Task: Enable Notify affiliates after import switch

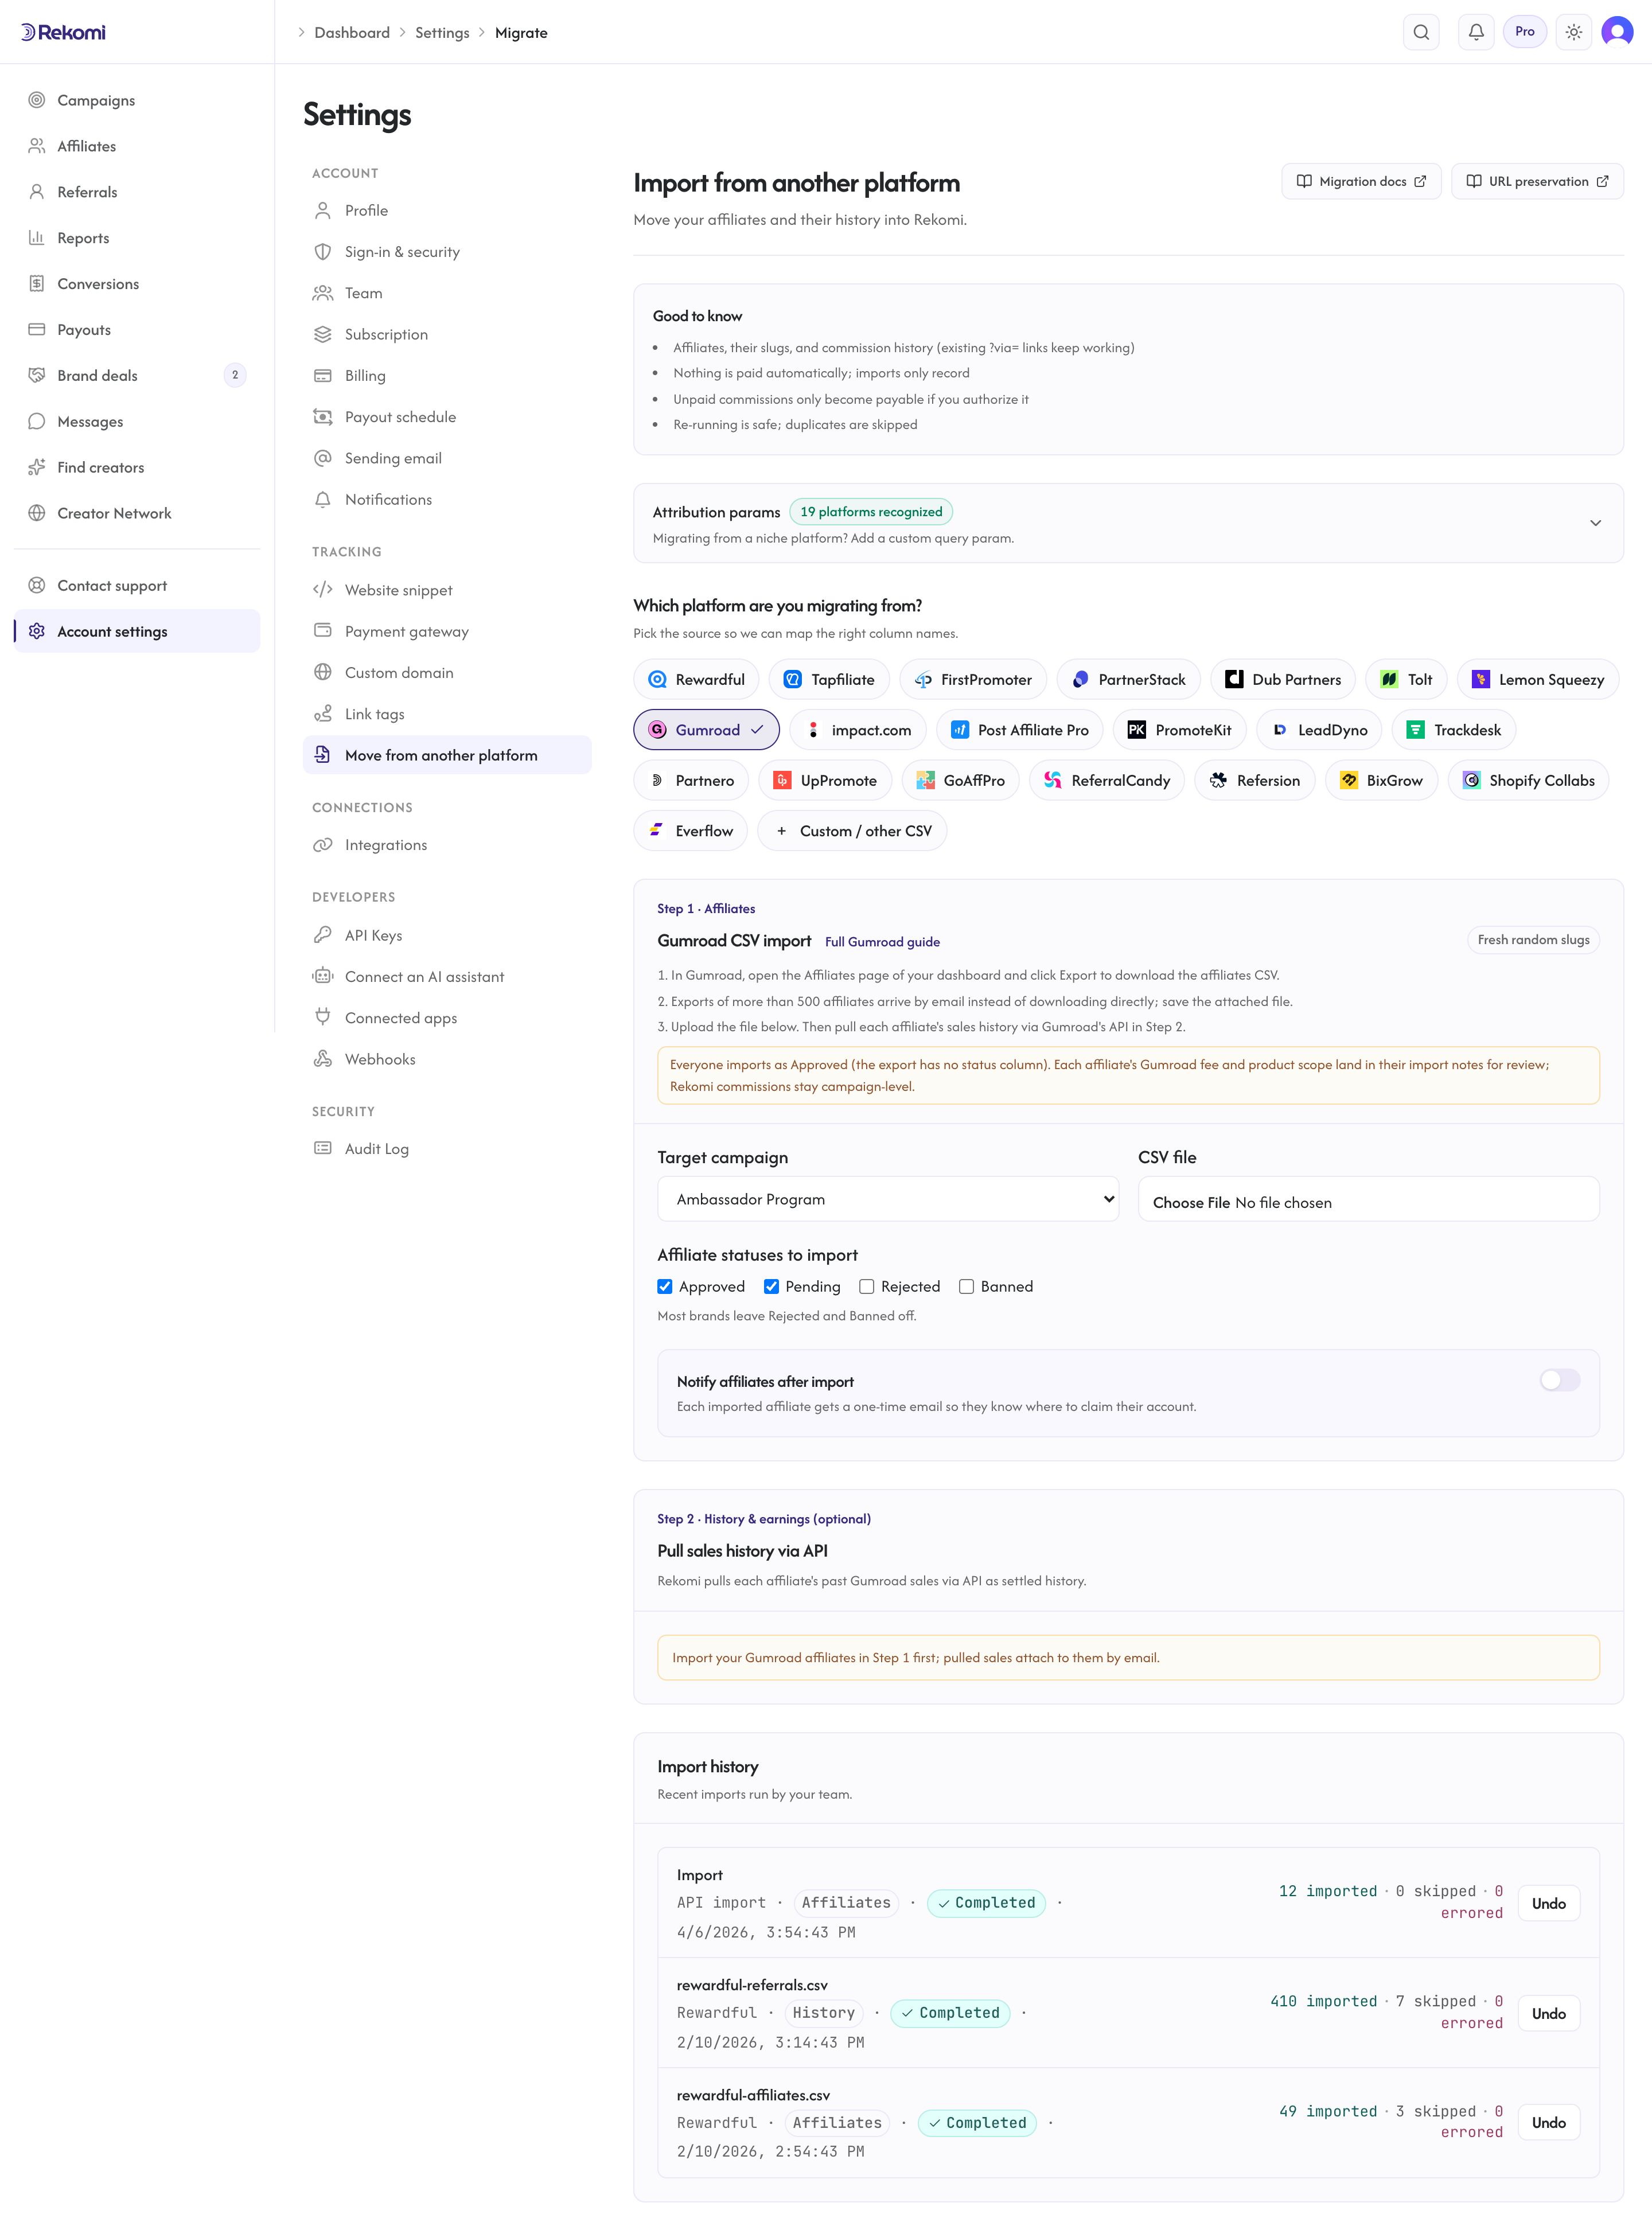Action: (1560, 1380)
